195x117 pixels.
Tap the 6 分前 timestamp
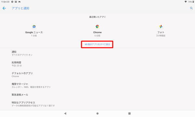tap(97, 36)
